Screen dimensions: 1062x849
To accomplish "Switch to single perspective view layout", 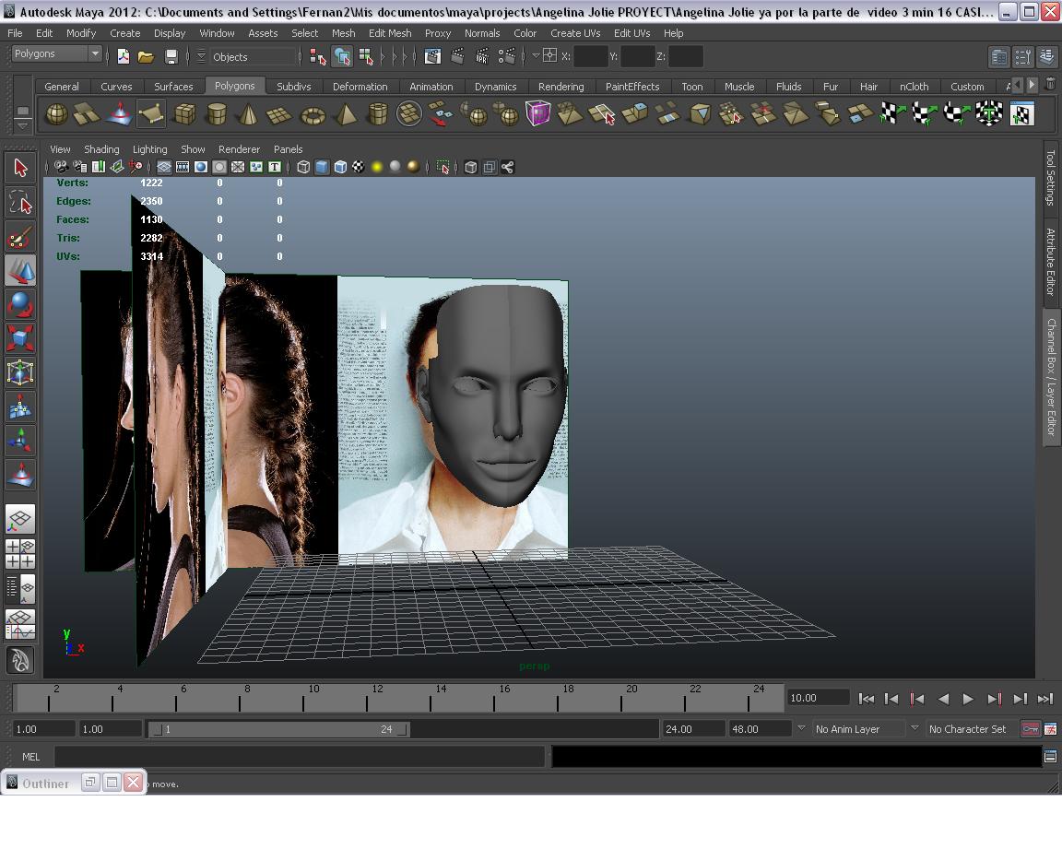I will [x=20, y=519].
